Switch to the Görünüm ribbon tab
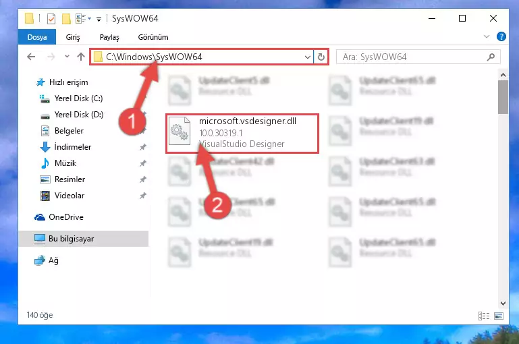 pos(153,37)
